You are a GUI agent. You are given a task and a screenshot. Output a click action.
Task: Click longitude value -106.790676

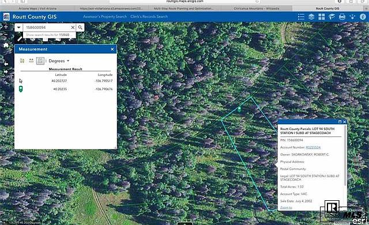tap(104, 89)
